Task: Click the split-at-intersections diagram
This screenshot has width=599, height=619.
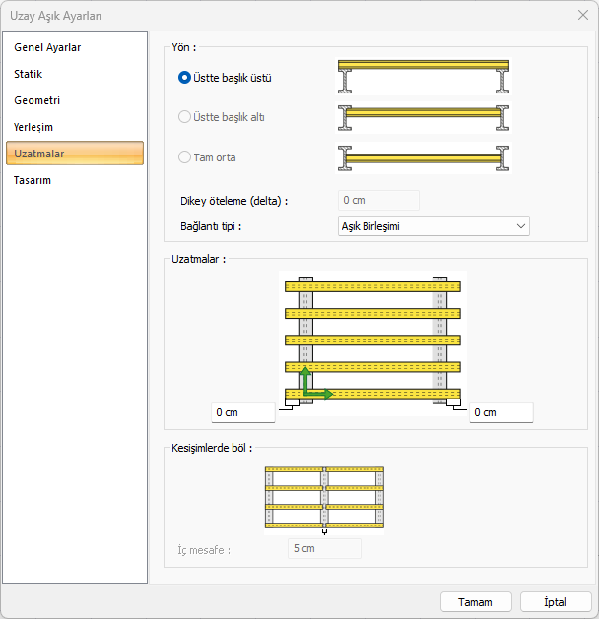Action: click(x=324, y=499)
